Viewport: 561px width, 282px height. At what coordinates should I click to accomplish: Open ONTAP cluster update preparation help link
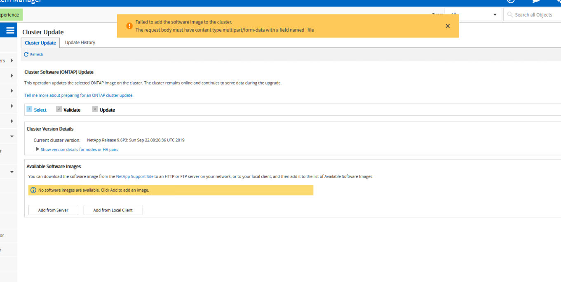[79, 95]
